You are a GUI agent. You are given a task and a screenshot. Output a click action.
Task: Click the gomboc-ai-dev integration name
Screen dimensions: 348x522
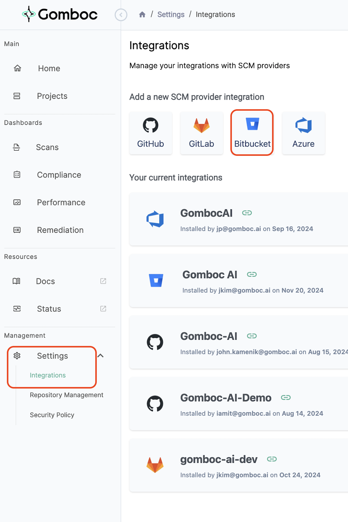click(x=219, y=459)
